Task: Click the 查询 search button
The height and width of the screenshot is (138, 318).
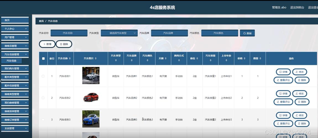Action: pos(247,33)
